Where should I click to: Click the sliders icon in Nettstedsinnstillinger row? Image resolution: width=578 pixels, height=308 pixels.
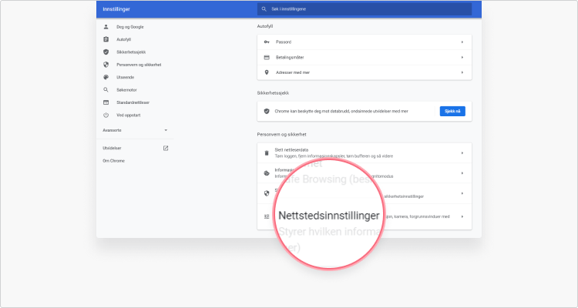tap(267, 216)
